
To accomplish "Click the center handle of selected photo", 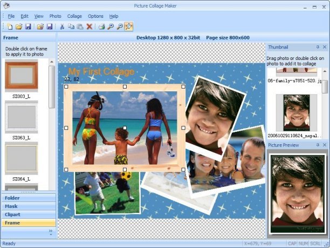I will 125,128.
